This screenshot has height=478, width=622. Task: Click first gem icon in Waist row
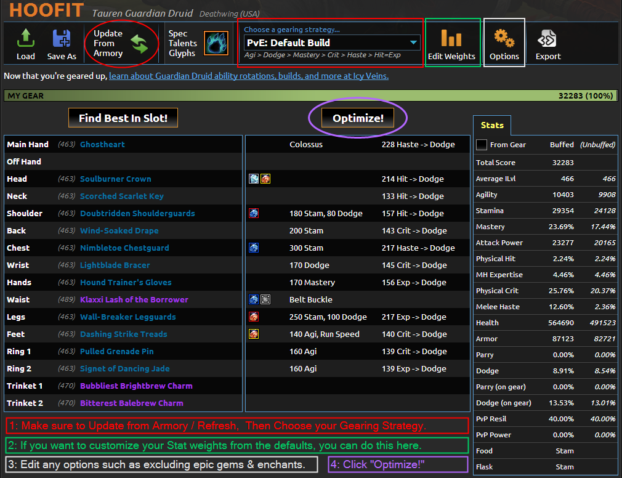coord(254,299)
